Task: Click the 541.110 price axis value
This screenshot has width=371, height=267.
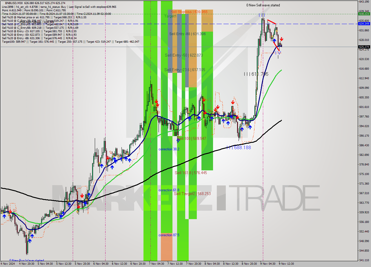Action: [x=364, y=260]
